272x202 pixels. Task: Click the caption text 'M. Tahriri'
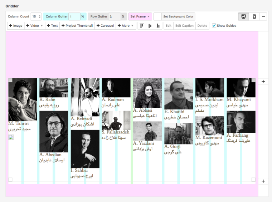tap(18, 123)
